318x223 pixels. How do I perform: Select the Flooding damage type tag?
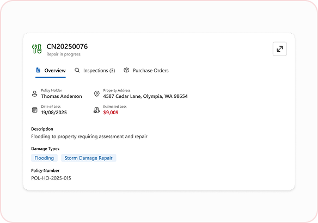(x=44, y=158)
